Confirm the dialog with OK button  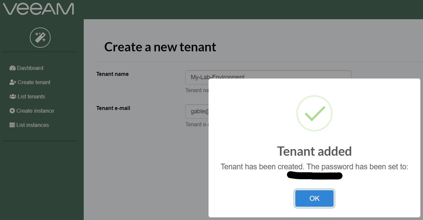tap(314, 198)
